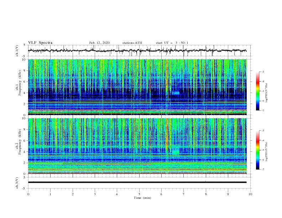Click the "start UT = 3 : 50: 1" text
Viewport: 282px width, 218px height.
click(x=172, y=43)
